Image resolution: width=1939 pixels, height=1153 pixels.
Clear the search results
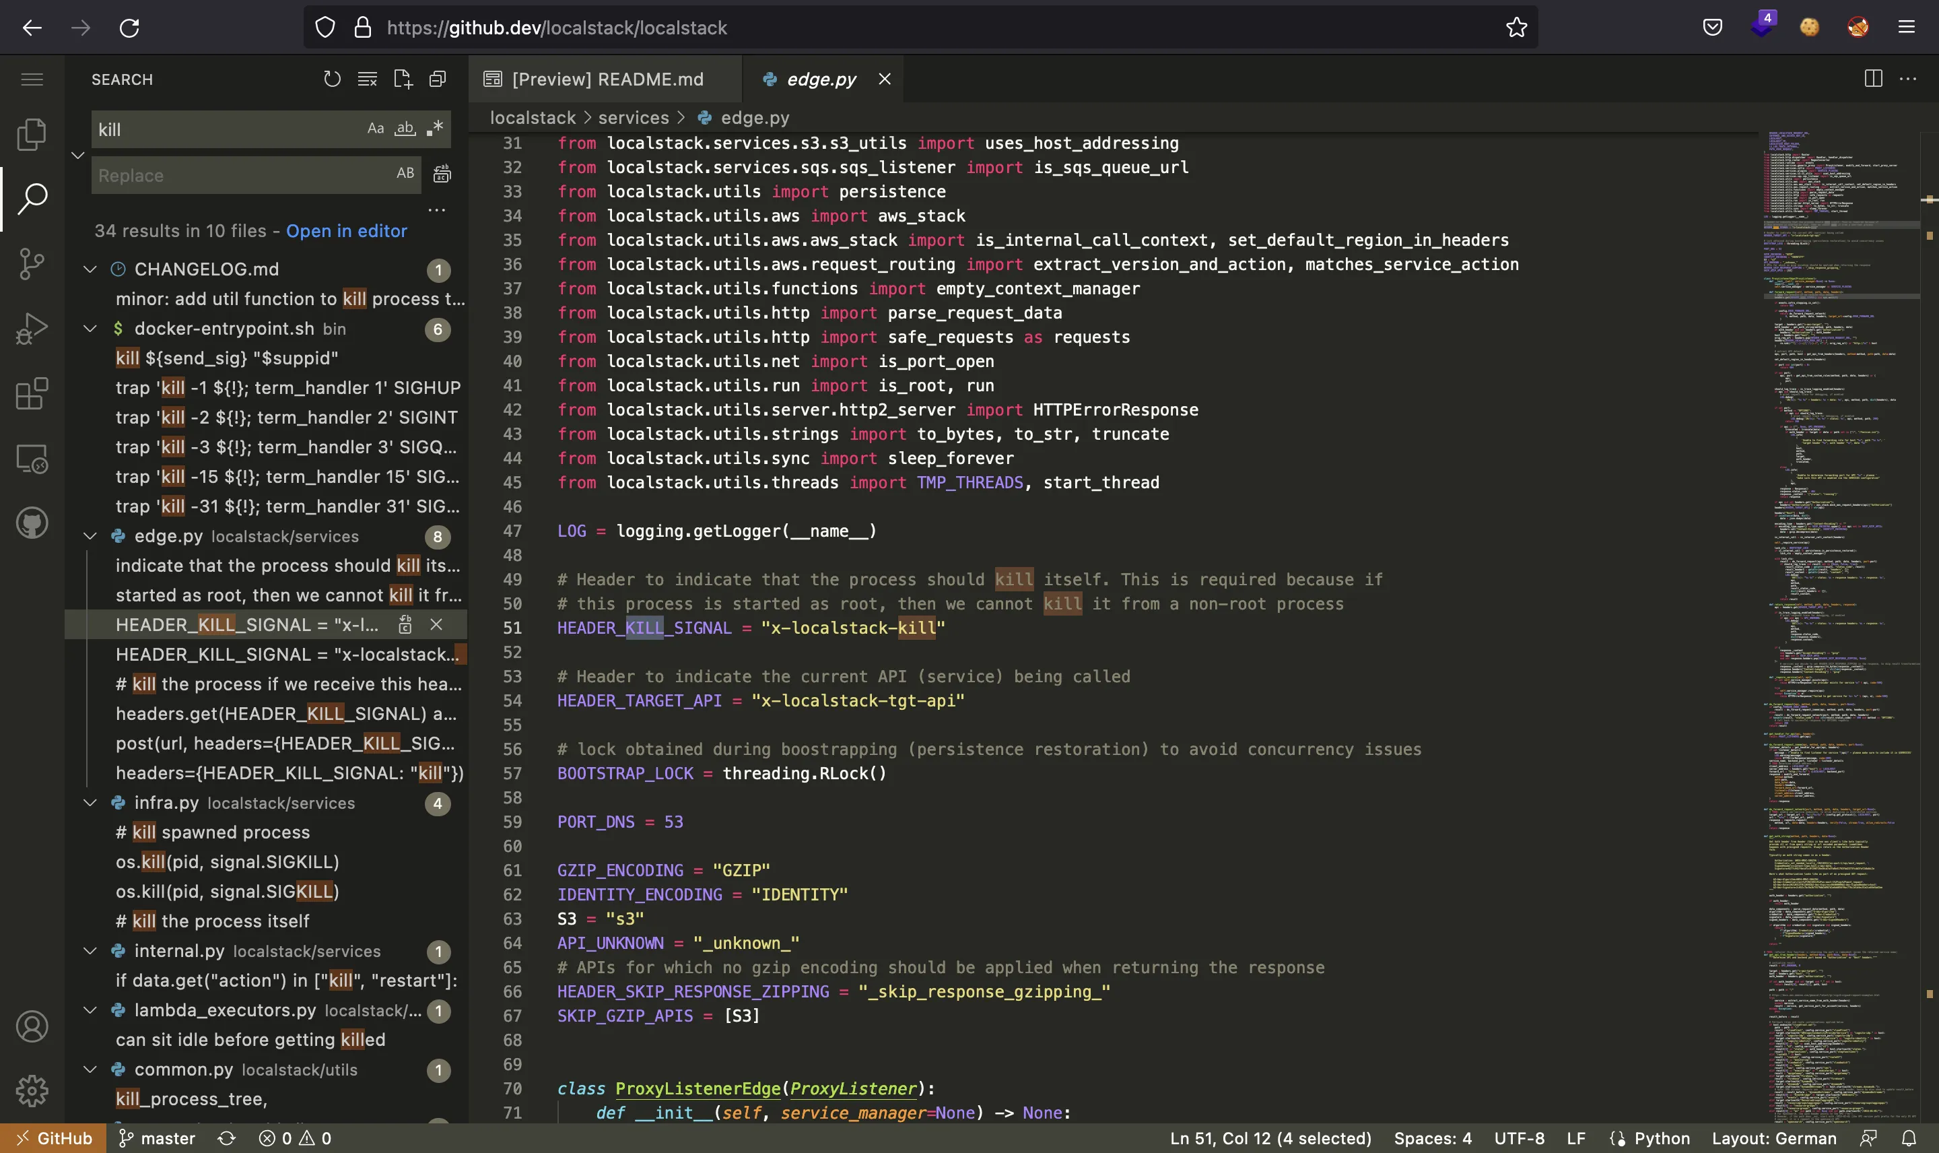pos(368,79)
